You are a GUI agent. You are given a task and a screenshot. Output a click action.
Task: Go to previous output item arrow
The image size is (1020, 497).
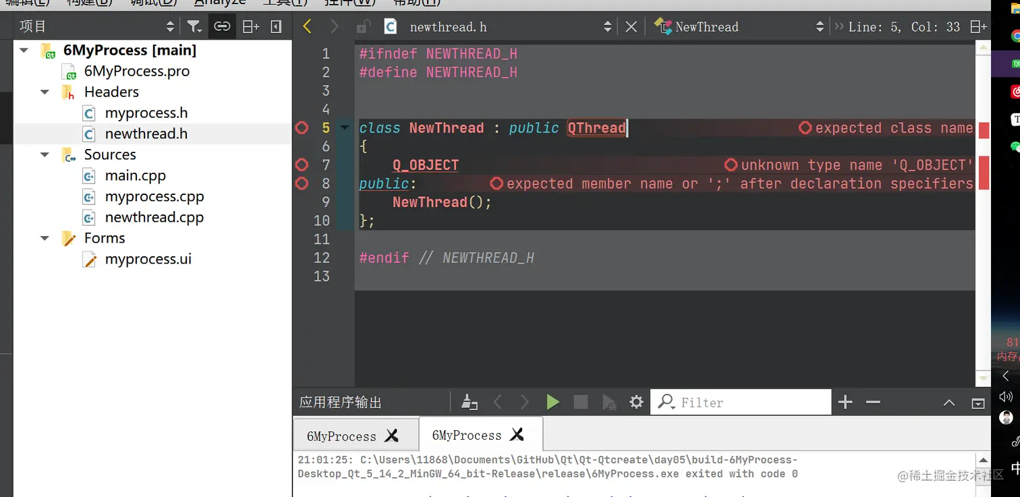coord(498,403)
